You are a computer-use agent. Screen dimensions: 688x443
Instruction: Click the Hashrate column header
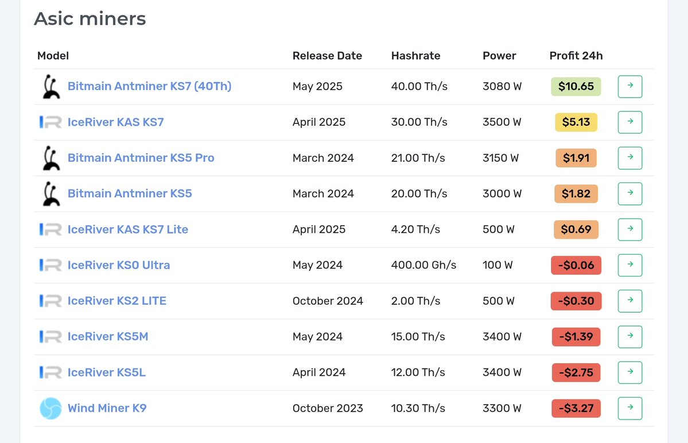[x=415, y=56]
